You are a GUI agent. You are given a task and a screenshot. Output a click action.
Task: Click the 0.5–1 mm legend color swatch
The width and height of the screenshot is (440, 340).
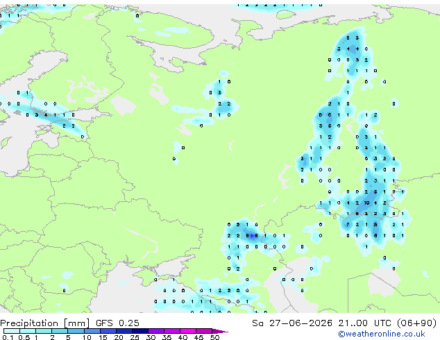point(28,331)
